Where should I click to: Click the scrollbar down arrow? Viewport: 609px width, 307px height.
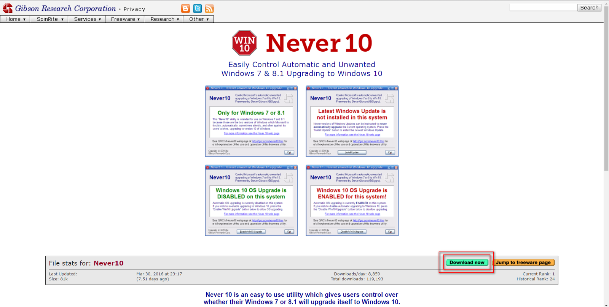point(606,305)
